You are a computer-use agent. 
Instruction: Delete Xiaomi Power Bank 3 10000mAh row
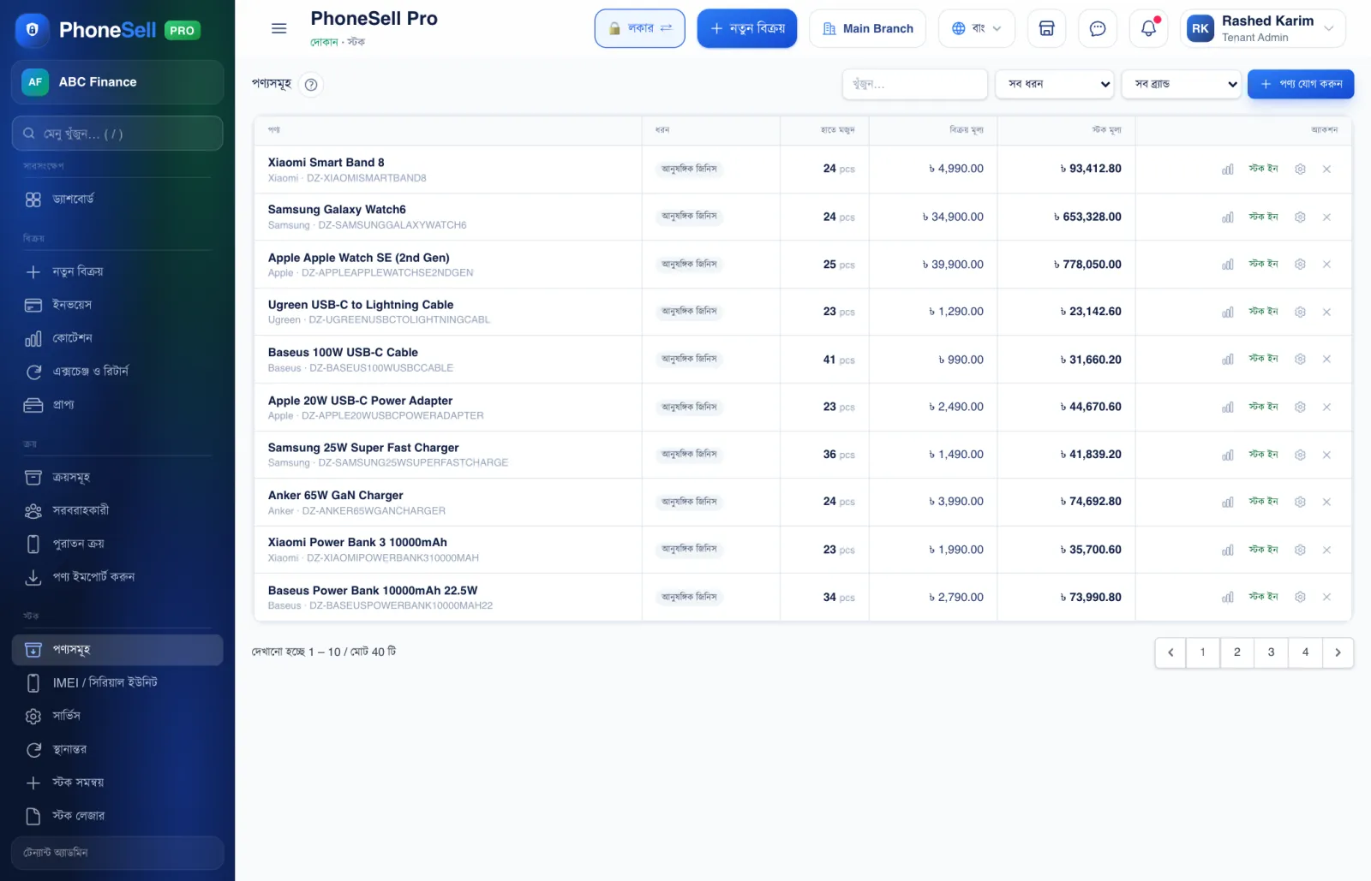point(1326,550)
